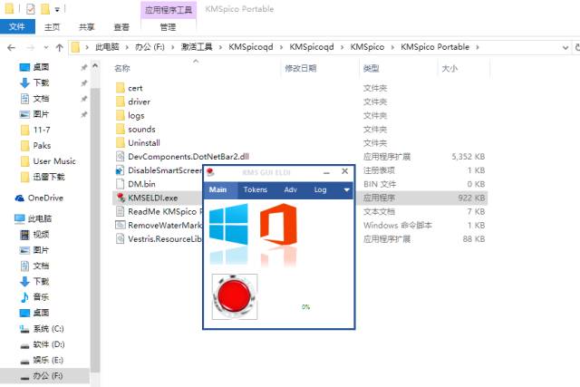Select the RemoveWaterMark script icon
This screenshot has height=387, width=580.
[x=121, y=225]
